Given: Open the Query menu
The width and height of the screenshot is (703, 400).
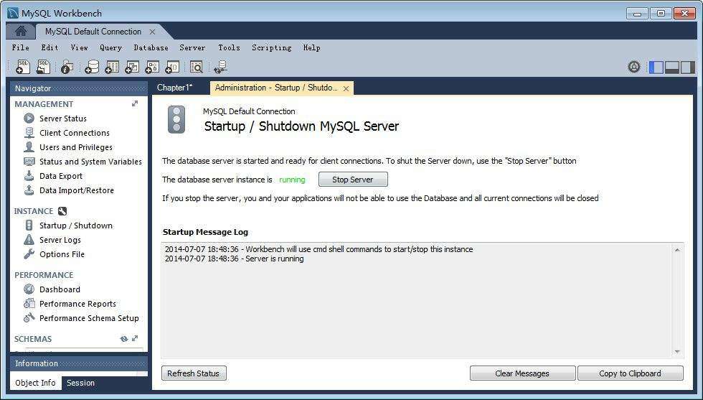Looking at the screenshot, I should [110, 47].
